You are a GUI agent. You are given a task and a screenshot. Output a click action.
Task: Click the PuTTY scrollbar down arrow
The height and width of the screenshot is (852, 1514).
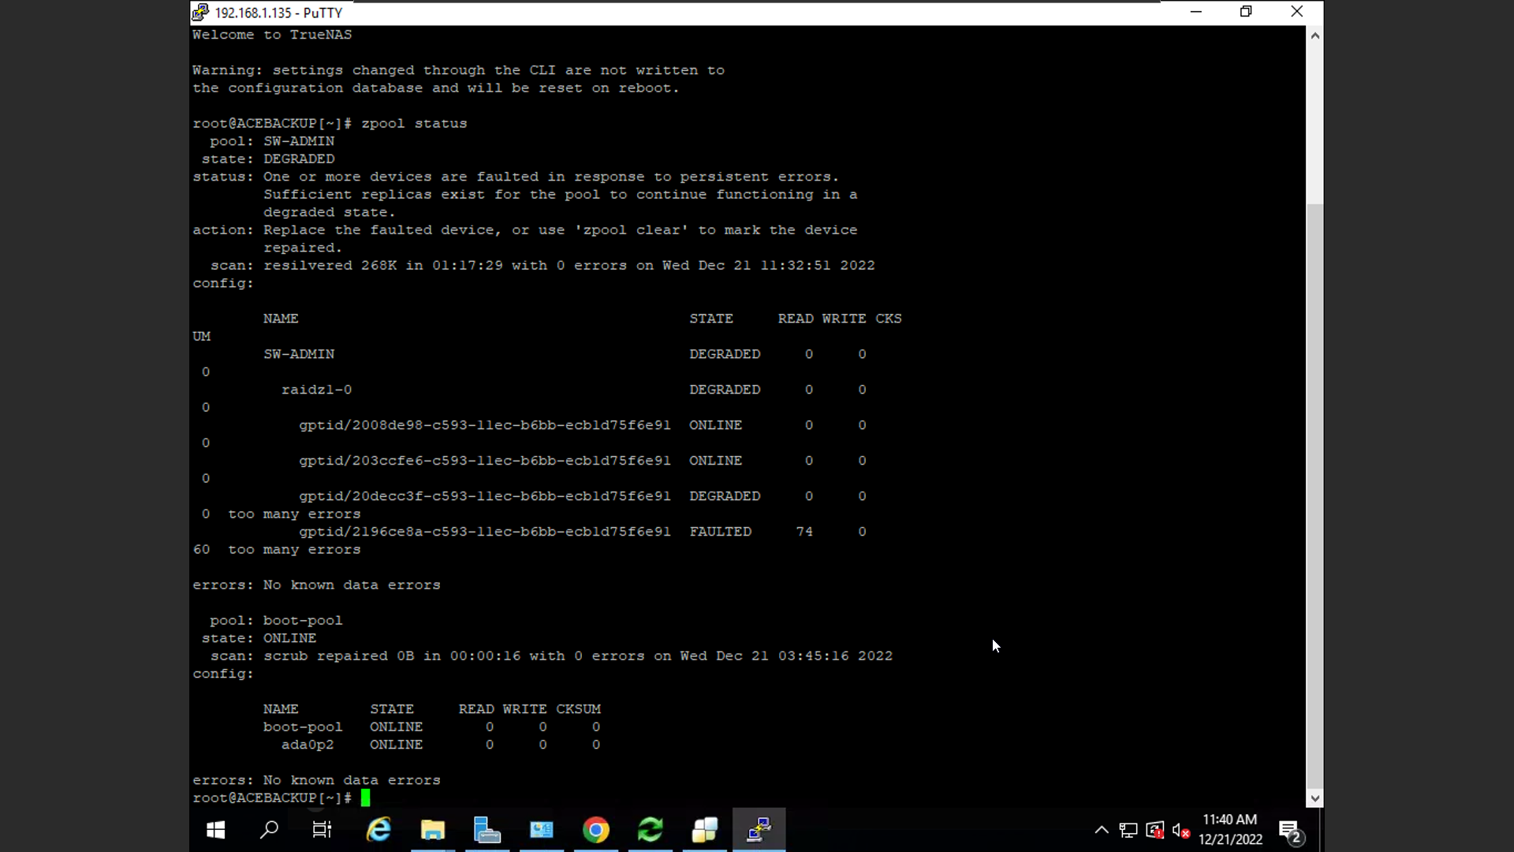click(x=1314, y=798)
